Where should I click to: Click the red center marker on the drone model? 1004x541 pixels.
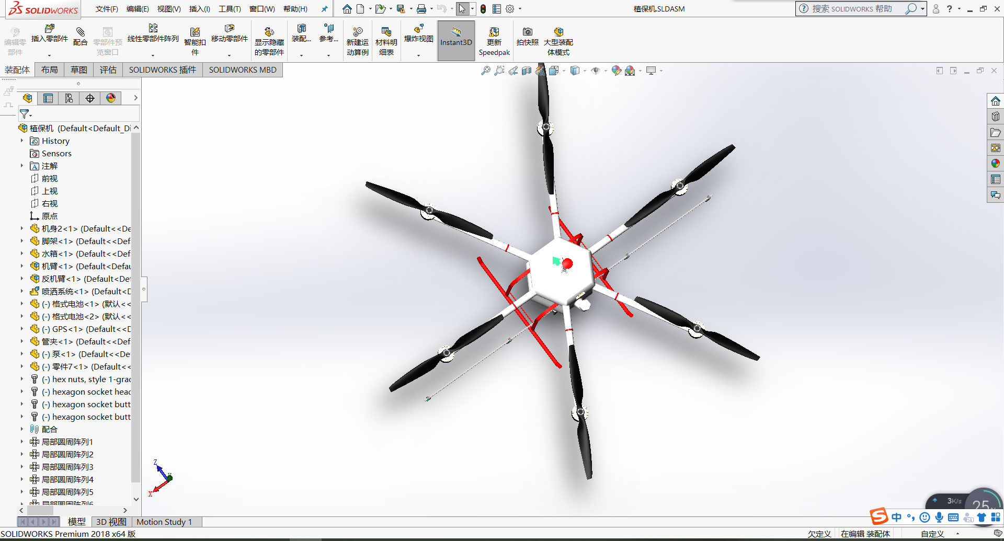567,263
